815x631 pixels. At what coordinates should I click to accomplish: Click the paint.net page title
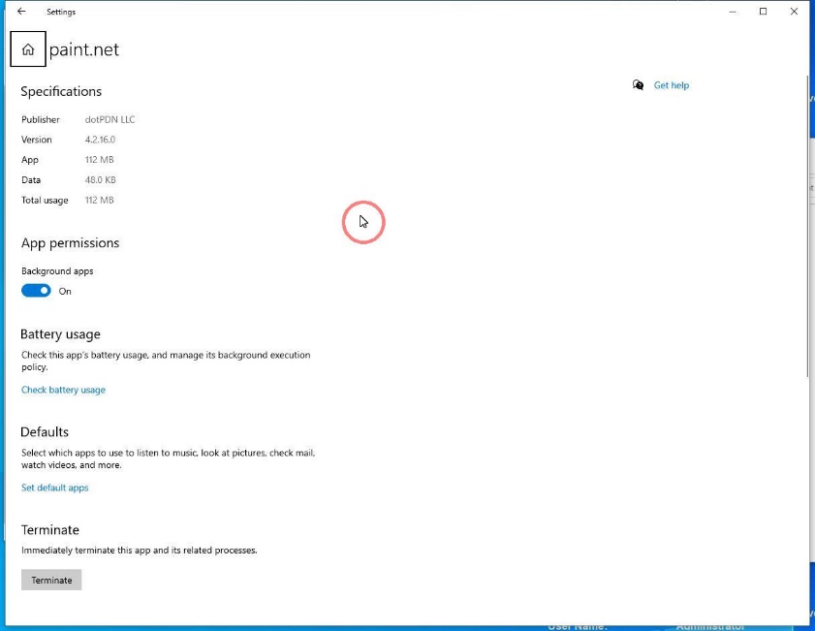(83, 49)
